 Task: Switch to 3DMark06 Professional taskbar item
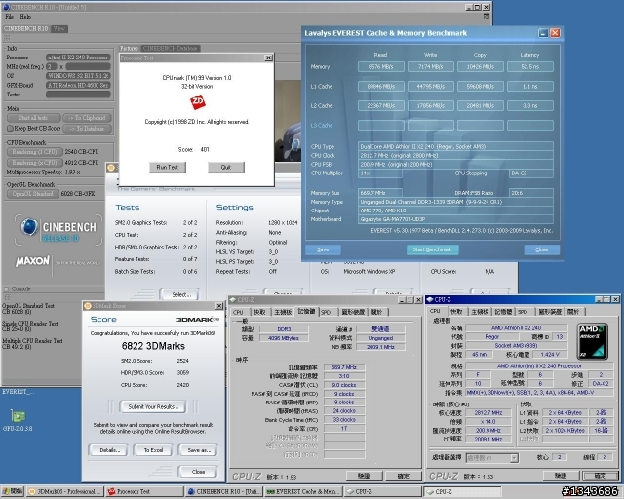[x=66, y=492]
